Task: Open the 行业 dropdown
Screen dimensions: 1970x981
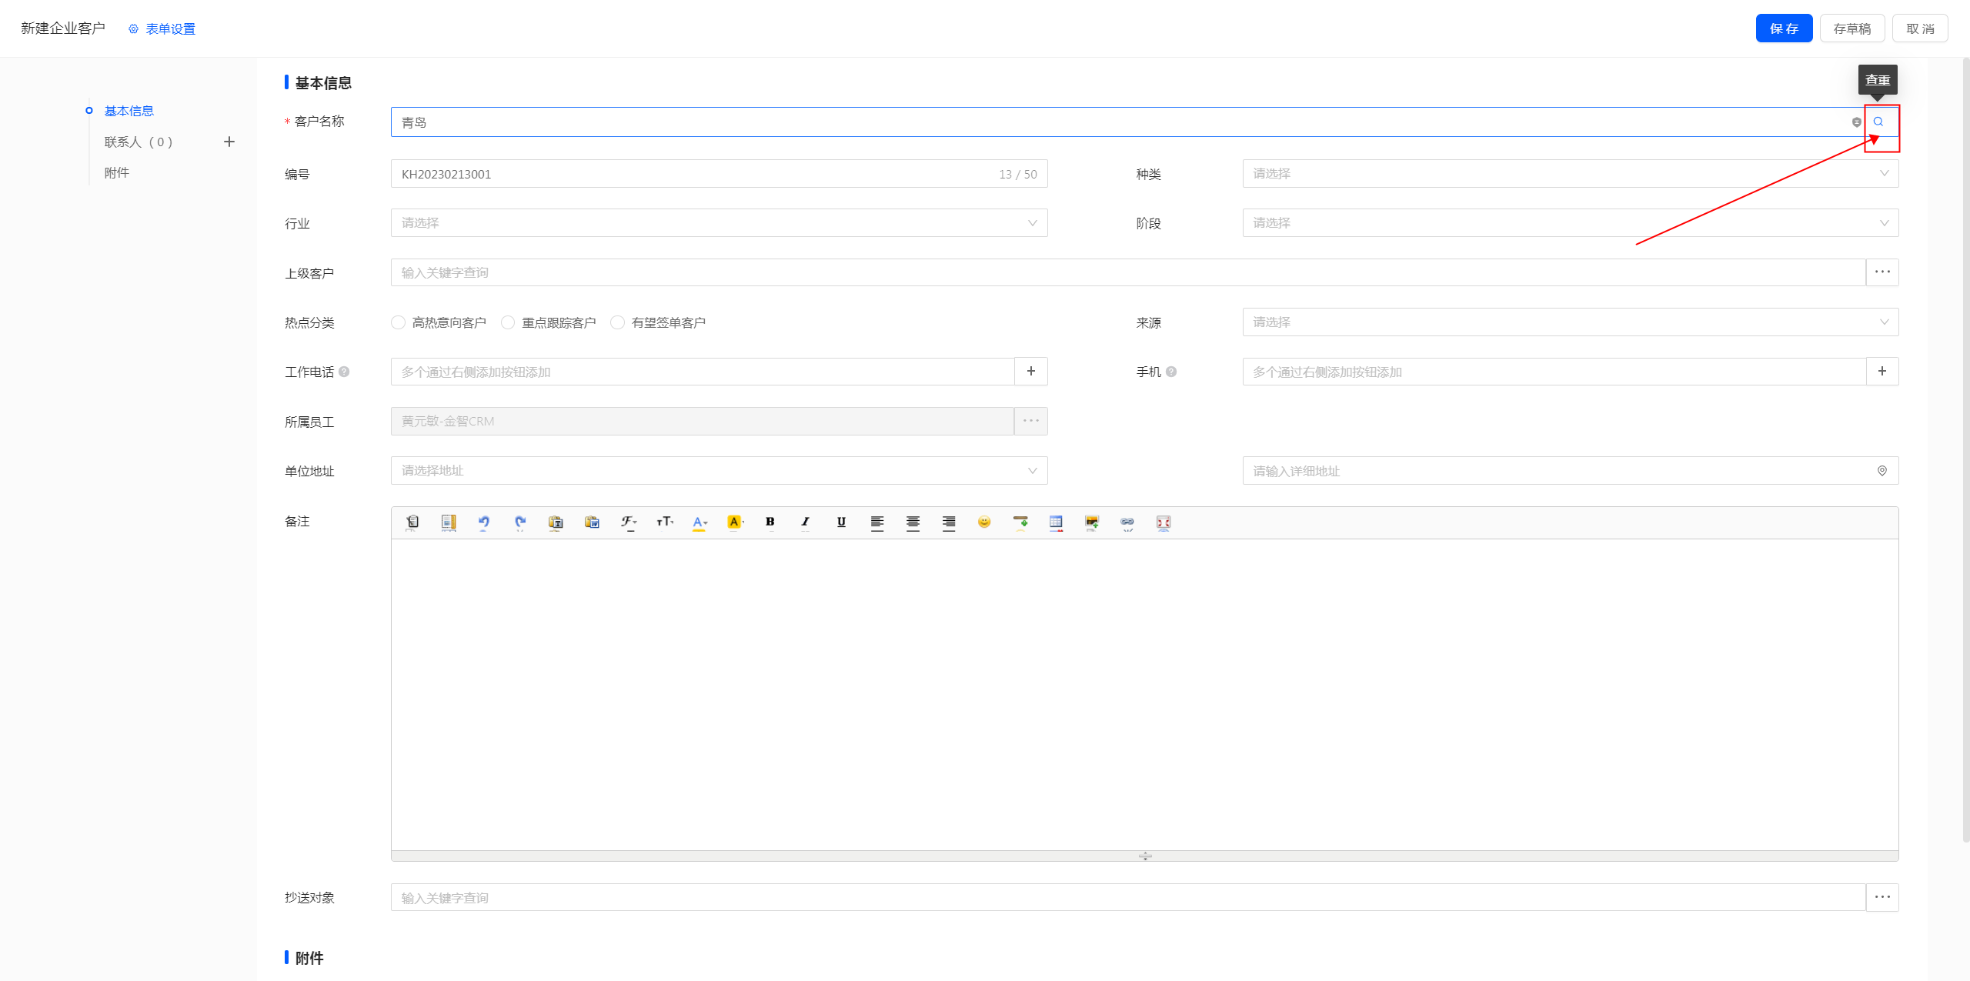Action: coord(720,223)
